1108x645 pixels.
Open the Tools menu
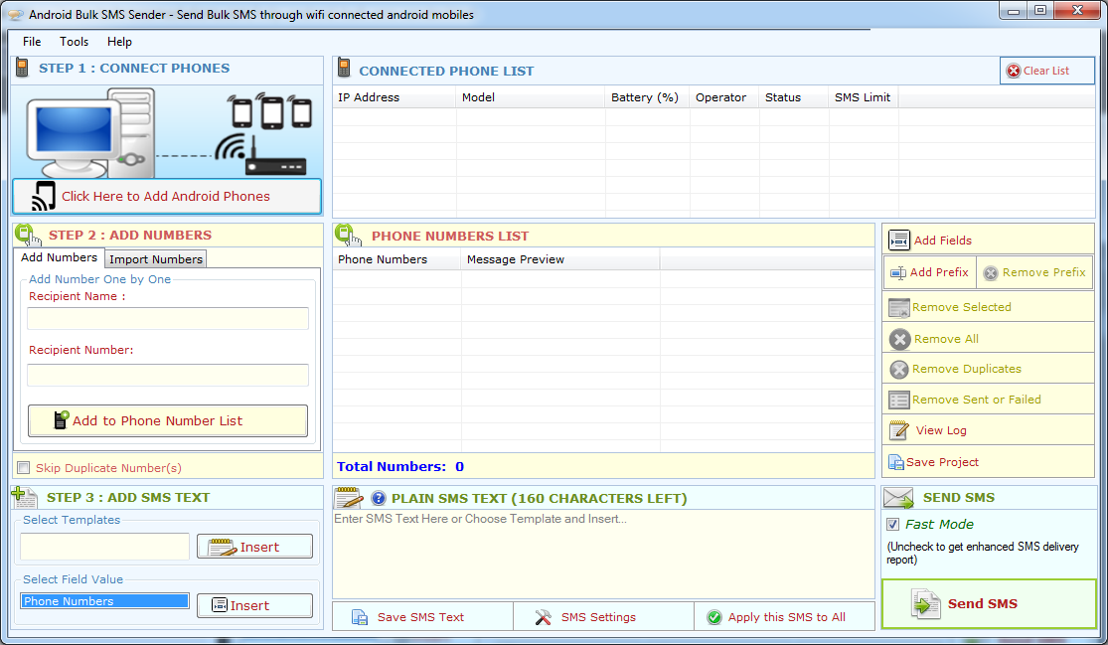[x=75, y=42]
